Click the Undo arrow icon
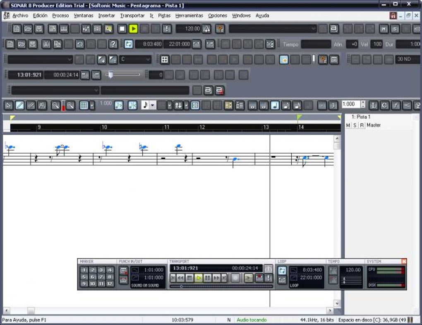 click(x=80, y=44)
